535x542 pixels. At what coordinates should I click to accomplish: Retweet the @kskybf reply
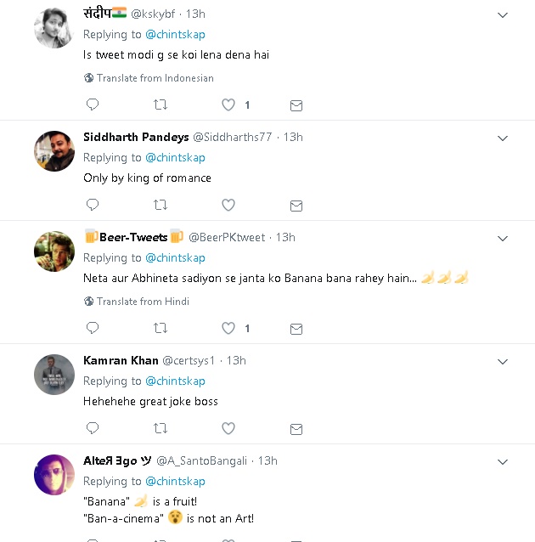(160, 104)
